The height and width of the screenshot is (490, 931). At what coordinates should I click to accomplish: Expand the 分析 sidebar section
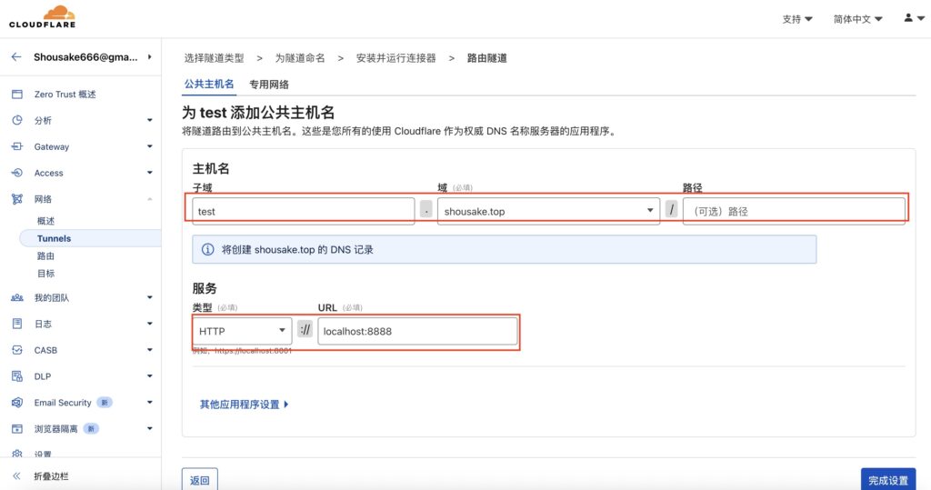[150, 120]
